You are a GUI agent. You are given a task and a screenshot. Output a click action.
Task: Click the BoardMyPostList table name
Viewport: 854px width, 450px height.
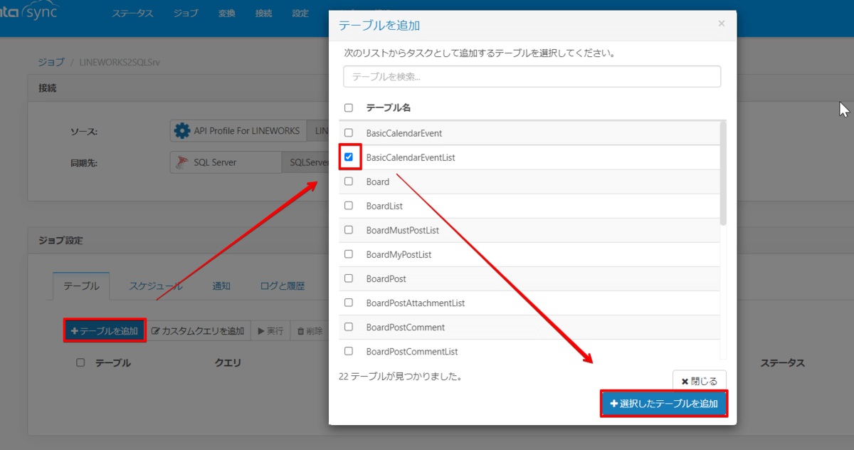(399, 253)
